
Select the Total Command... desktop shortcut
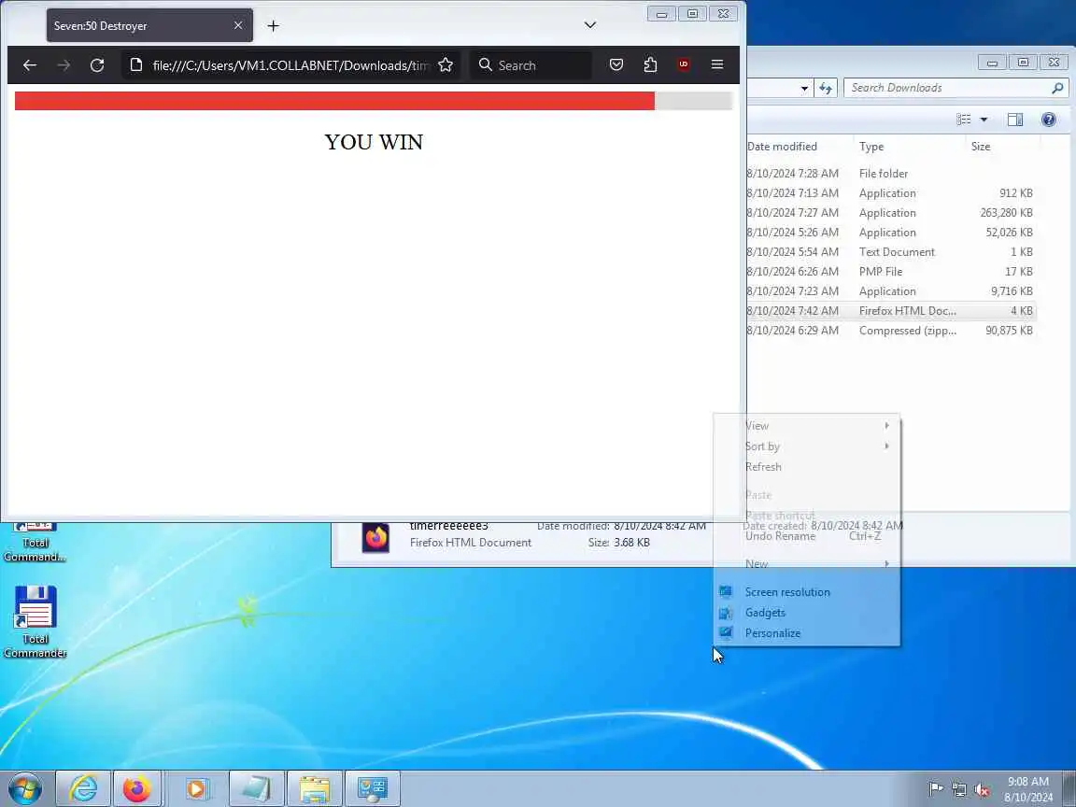pyautogui.click(x=35, y=543)
